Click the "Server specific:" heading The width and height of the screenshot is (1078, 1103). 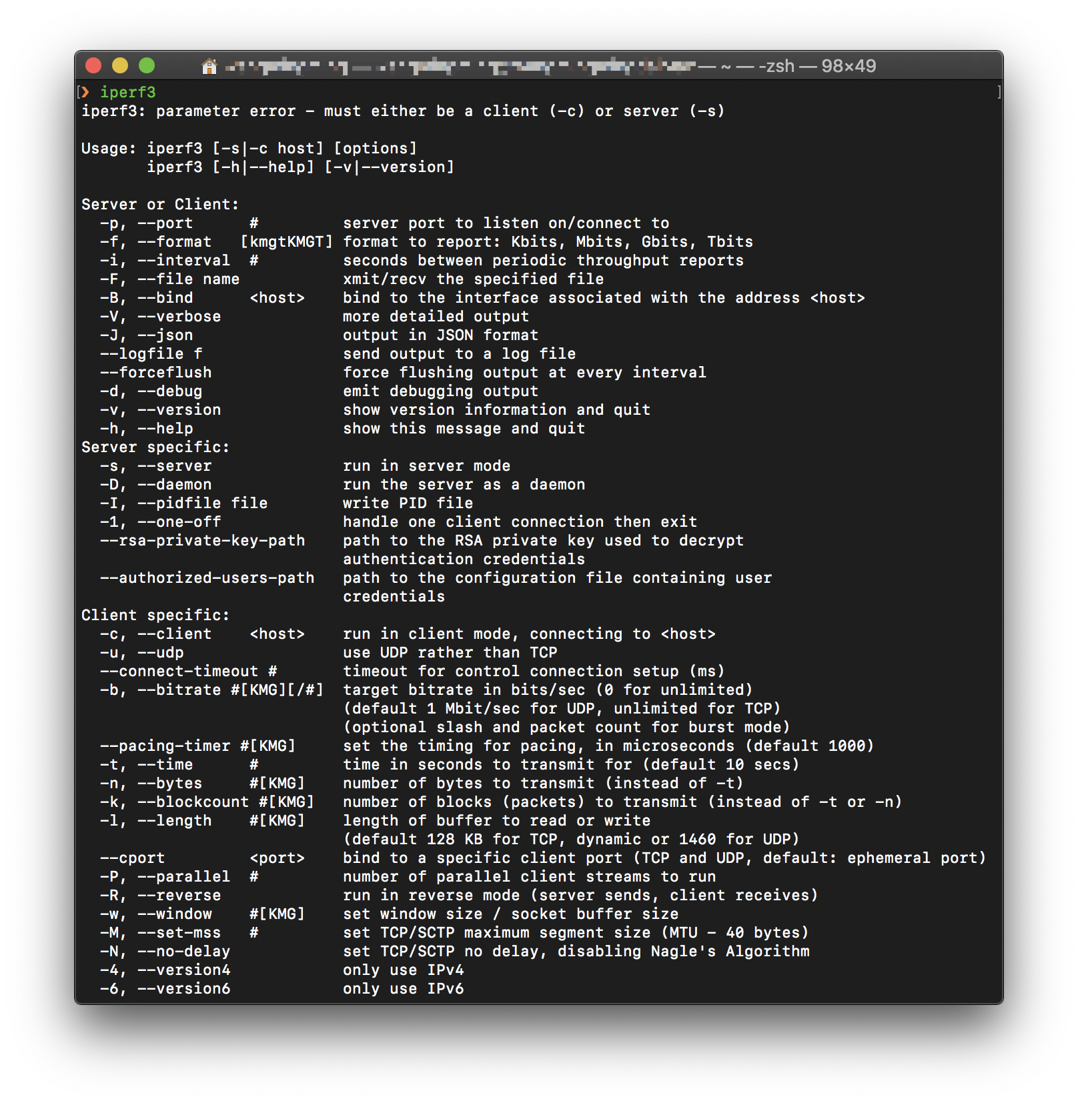tap(155, 447)
